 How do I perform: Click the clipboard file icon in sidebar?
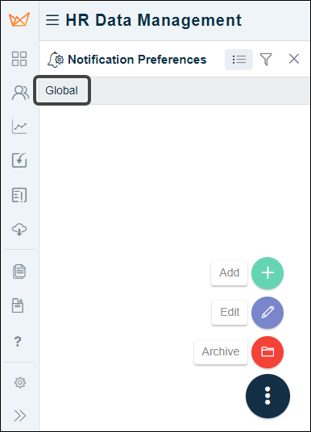pos(18,305)
